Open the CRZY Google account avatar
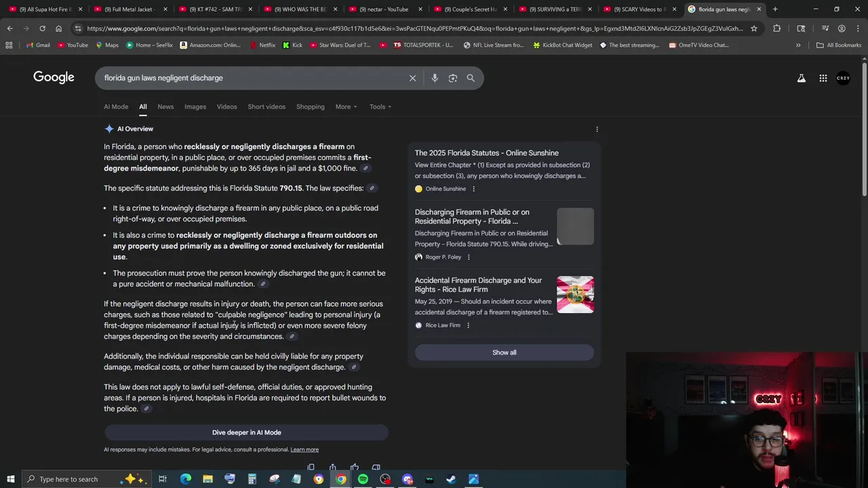The width and height of the screenshot is (868, 488). [x=843, y=78]
